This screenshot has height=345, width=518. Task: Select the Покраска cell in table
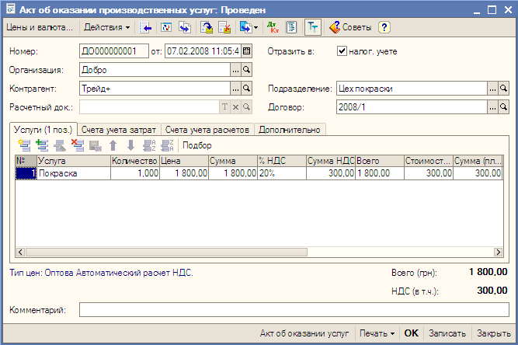click(73, 174)
